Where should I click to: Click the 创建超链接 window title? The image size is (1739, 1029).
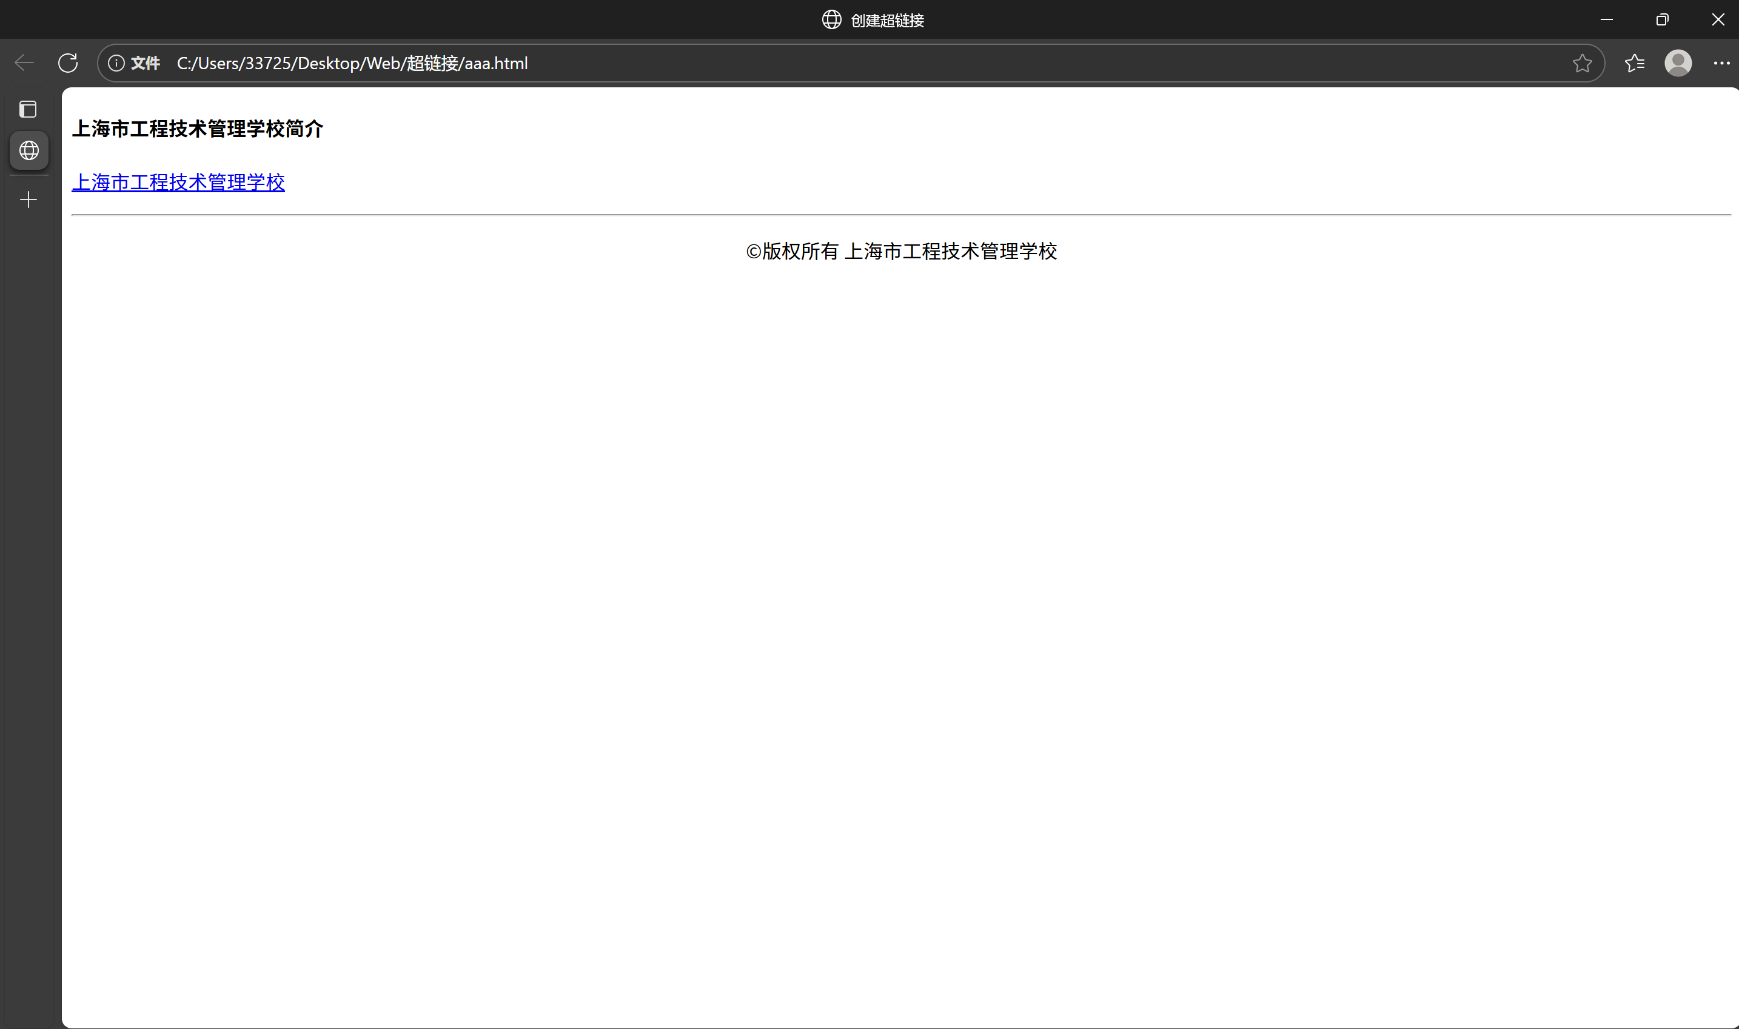(887, 20)
